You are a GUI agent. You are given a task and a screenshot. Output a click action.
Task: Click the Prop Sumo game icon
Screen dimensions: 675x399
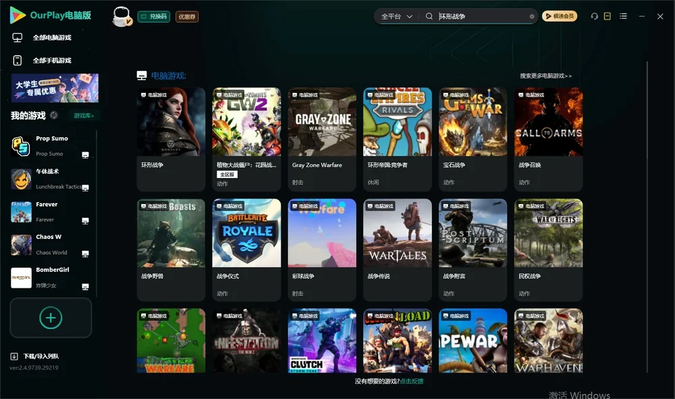[x=21, y=146]
